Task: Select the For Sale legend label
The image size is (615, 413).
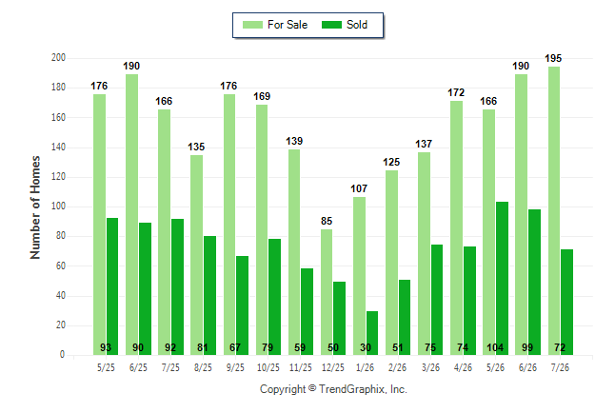Action: [x=288, y=25]
